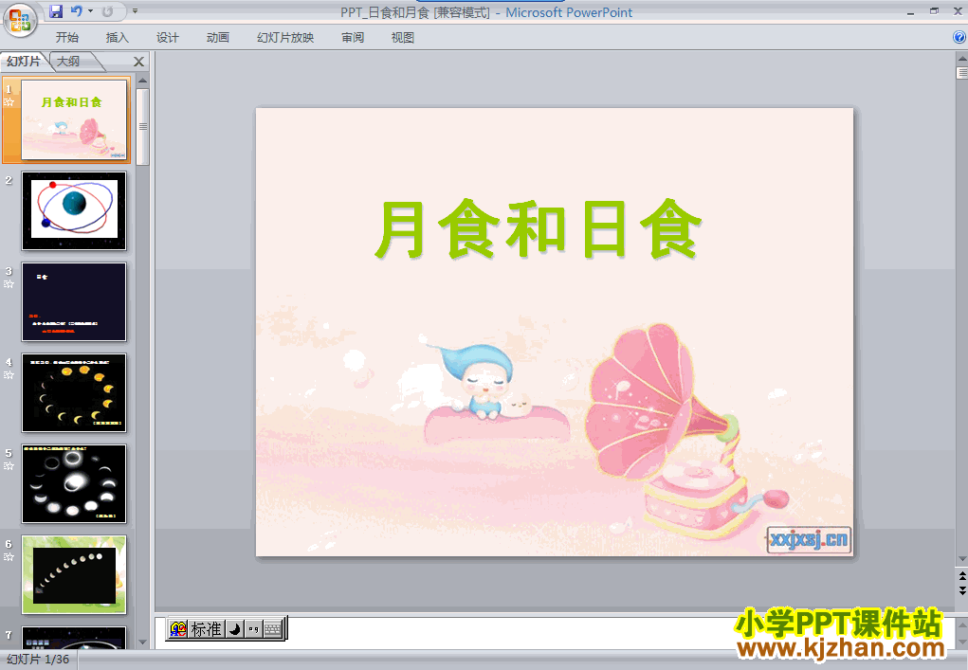The image size is (968, 670).
Task: Save the presentation with floppy icon
Action: point(56,11)
